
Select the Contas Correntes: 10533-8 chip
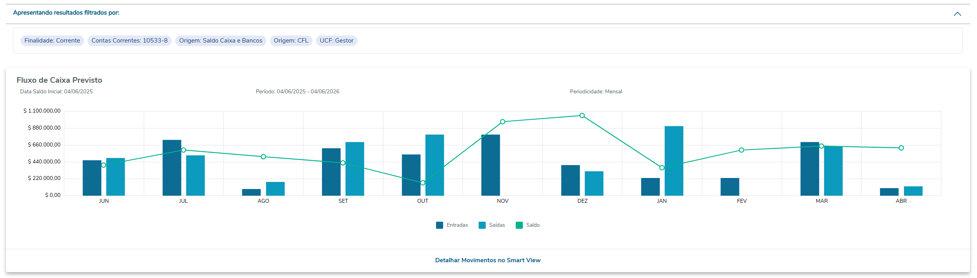[129, 41]
